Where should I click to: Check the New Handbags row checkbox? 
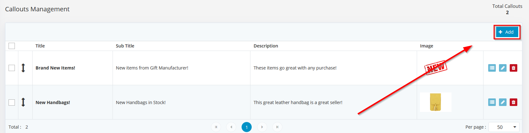pos(12,103)
